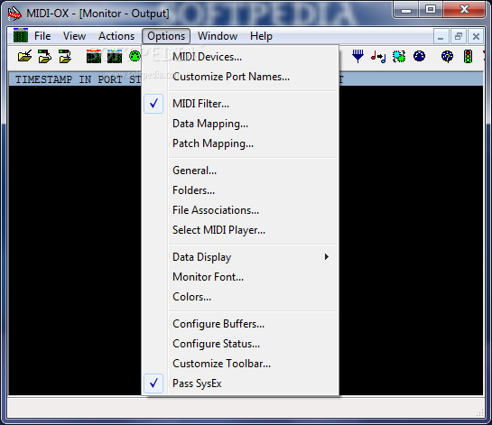Click the red-to-blue note mapping icon

tap(378, 57)
